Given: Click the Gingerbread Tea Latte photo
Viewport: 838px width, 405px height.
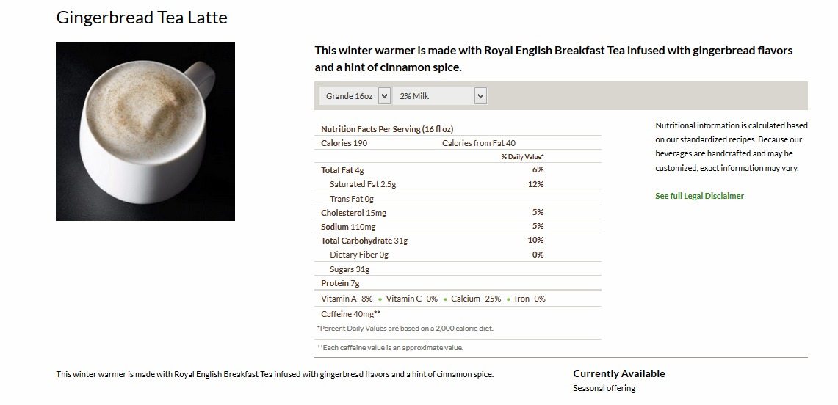Looking at the screenshot, I should pos(145,131).
